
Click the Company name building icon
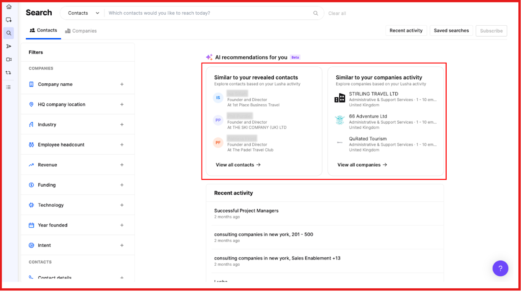[x=31, y=84]
